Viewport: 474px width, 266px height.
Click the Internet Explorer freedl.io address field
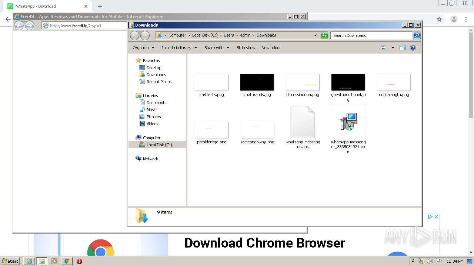[84, 26]
